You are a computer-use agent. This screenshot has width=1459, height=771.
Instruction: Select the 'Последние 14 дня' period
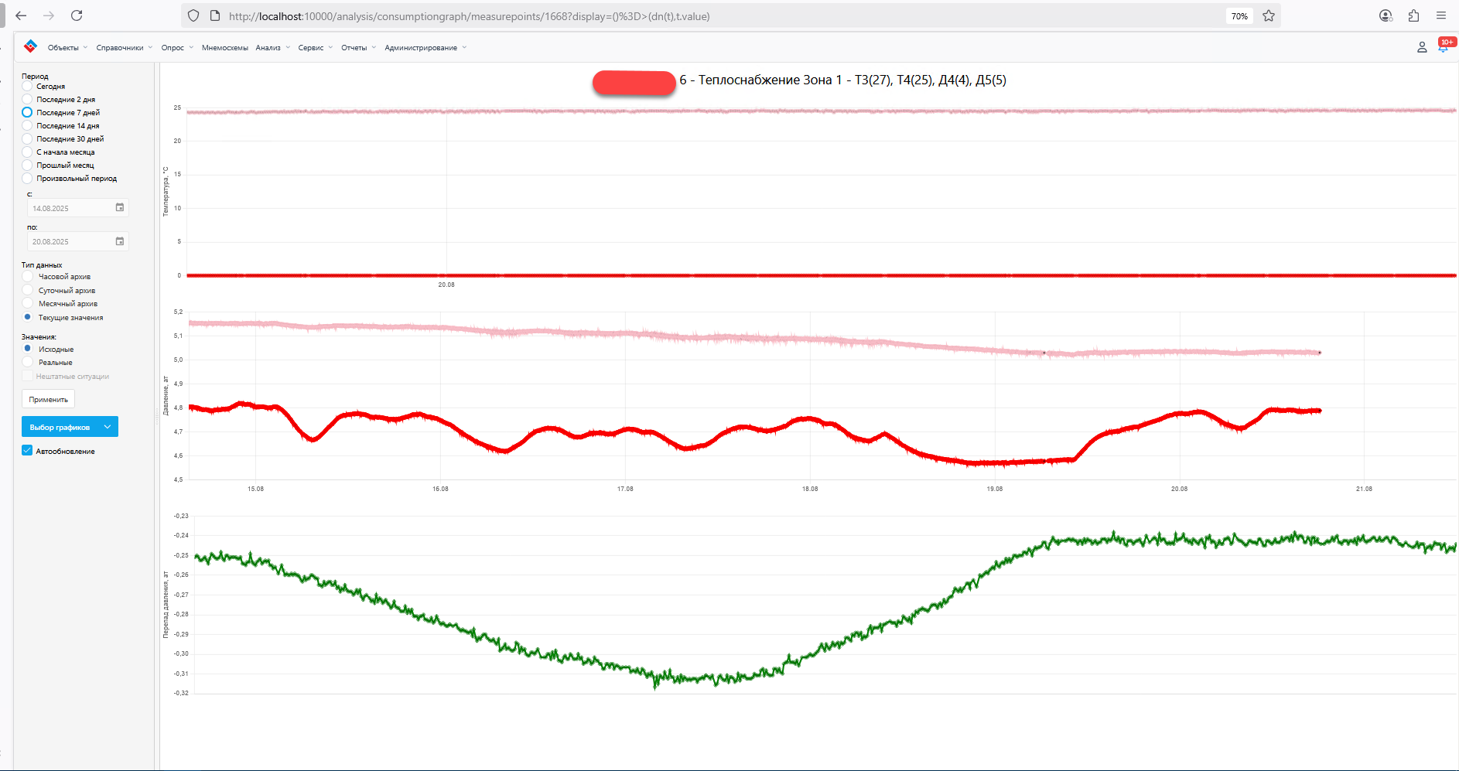pyautogui.click(x=27, y=125)
